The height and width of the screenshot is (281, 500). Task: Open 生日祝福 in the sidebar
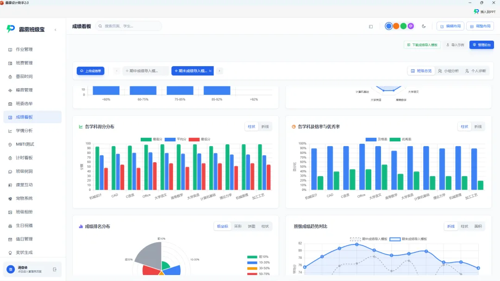32,226
